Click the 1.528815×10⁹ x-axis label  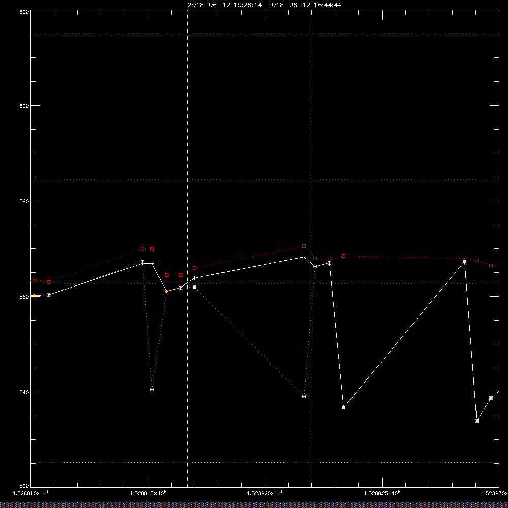(148, 493)
